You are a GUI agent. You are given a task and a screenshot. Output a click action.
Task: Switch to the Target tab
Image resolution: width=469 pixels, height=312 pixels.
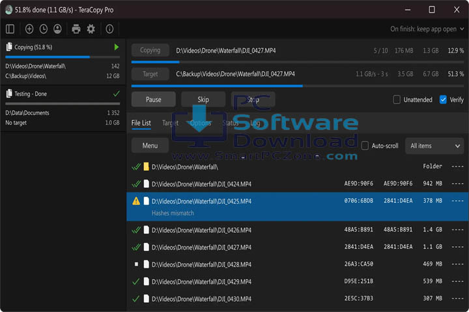pos(170,123)
